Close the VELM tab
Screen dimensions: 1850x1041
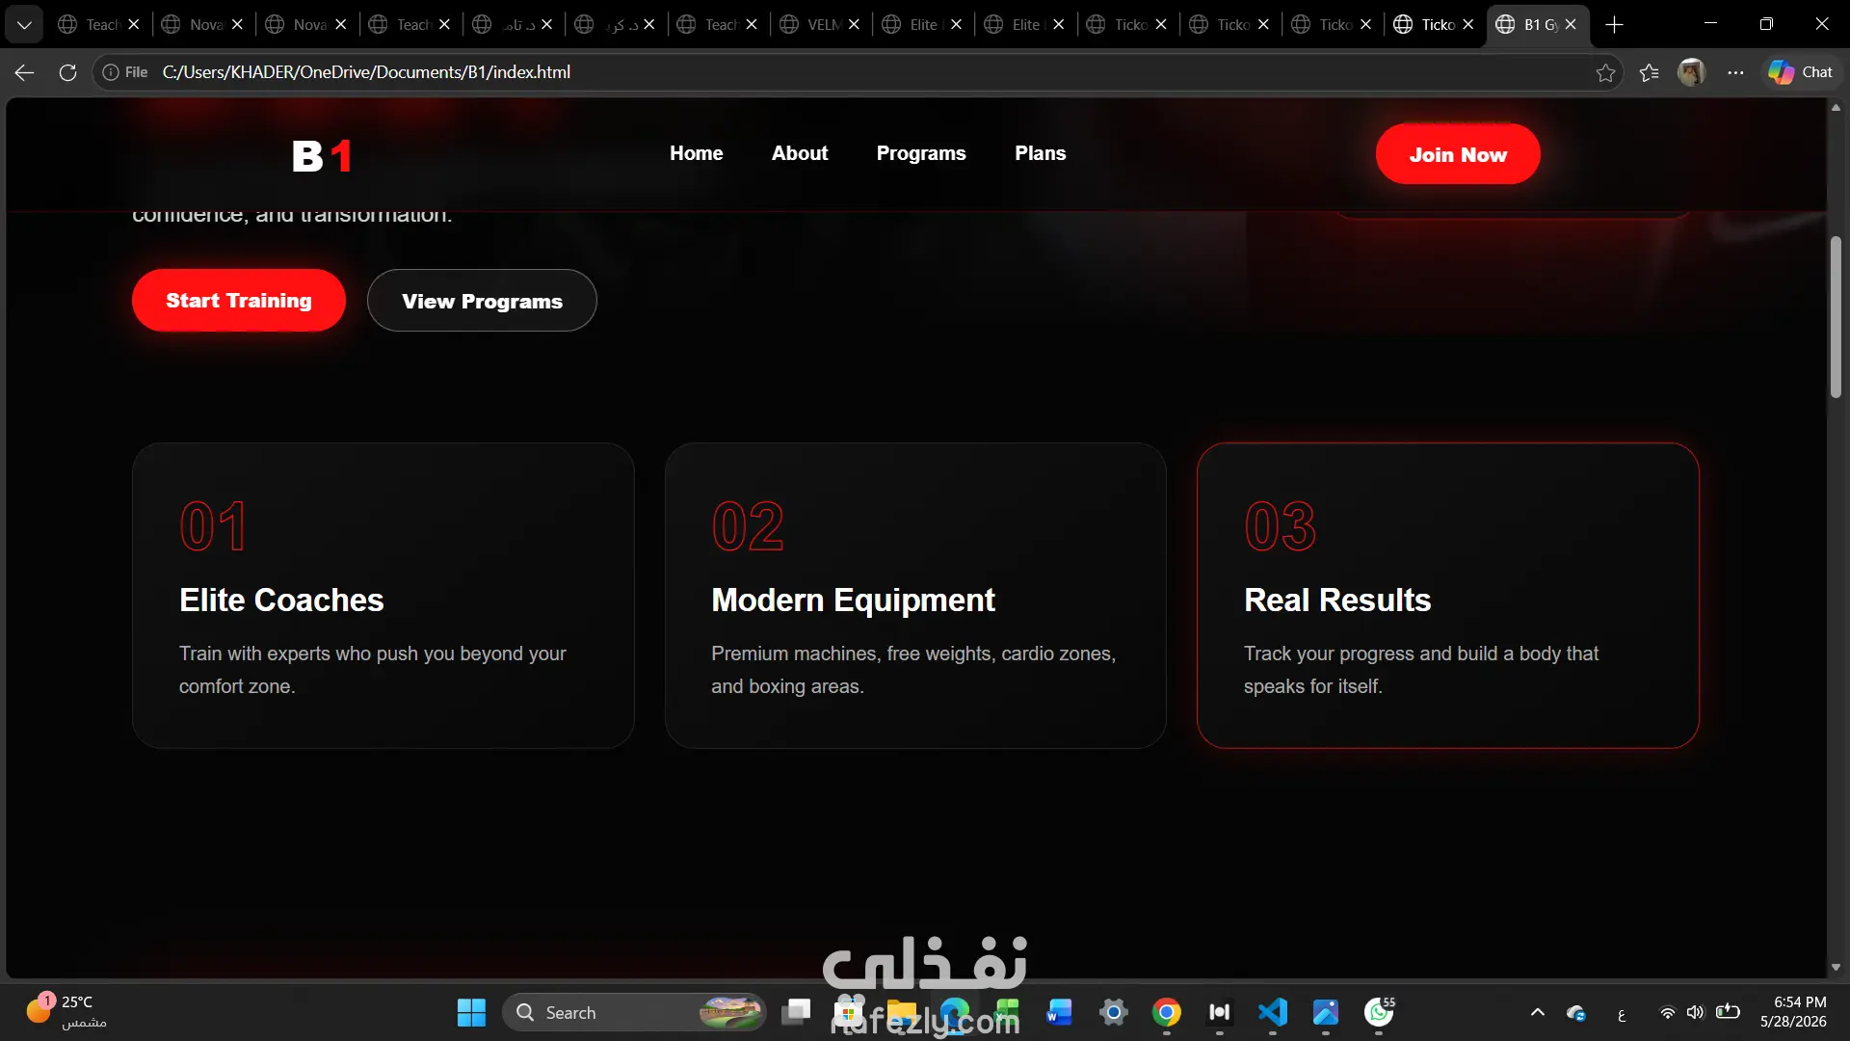854,25
